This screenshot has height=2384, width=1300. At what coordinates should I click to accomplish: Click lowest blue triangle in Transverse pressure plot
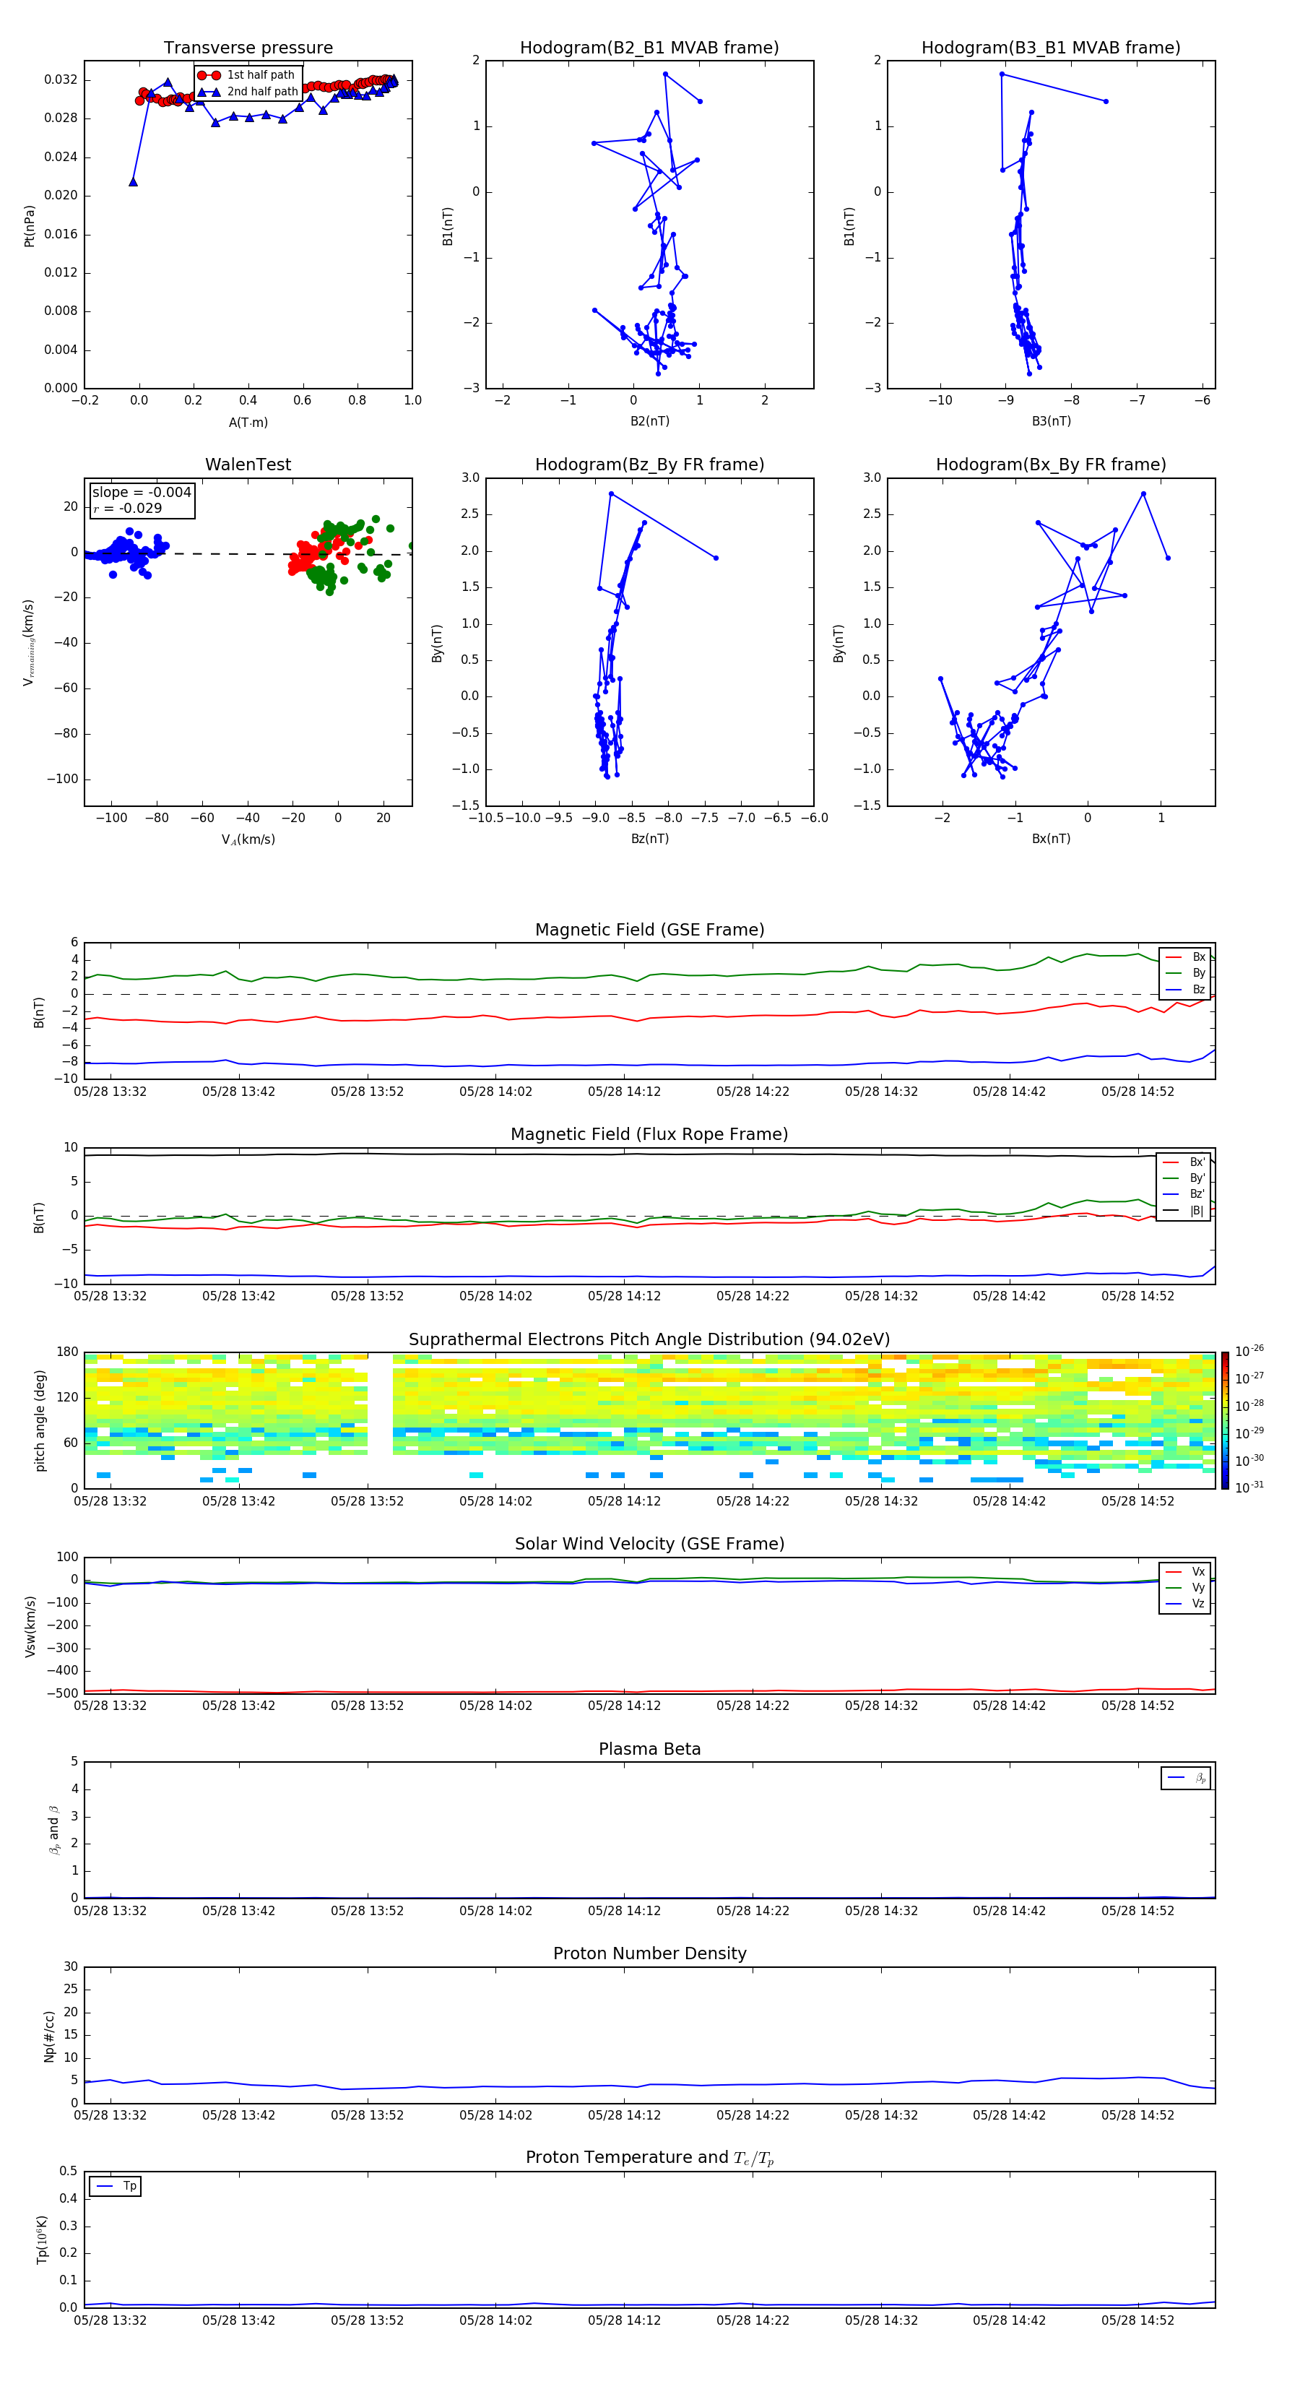pos(133,181)
